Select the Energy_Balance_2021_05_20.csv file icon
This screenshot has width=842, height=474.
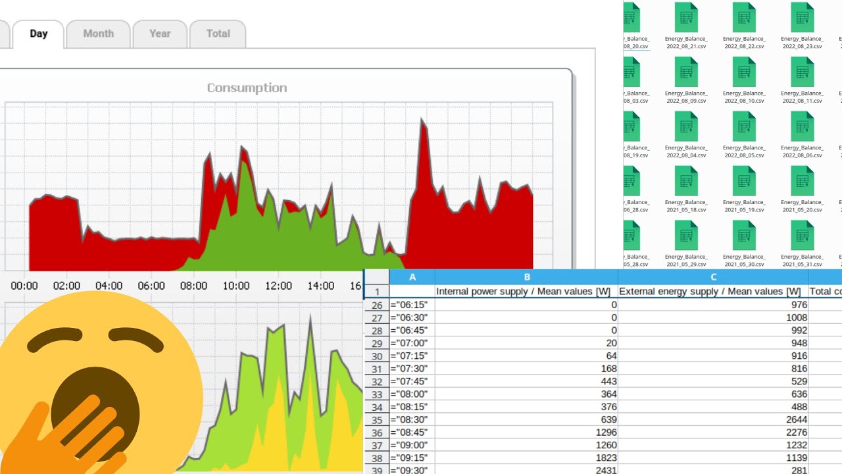tap(802, 181)
